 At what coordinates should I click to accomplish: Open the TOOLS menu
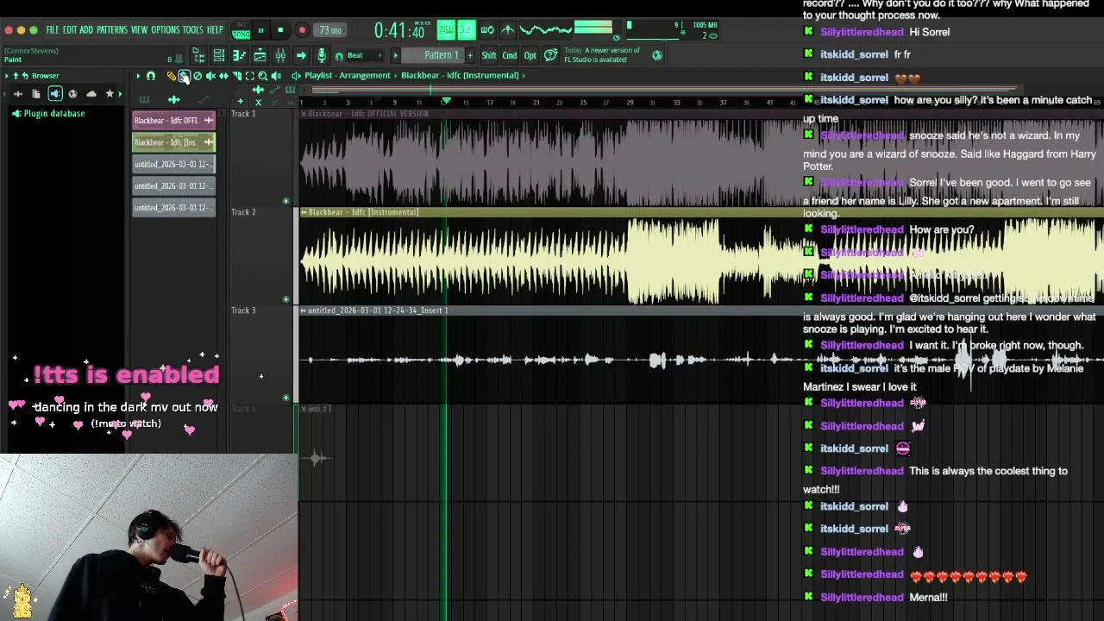pos(193,30)
